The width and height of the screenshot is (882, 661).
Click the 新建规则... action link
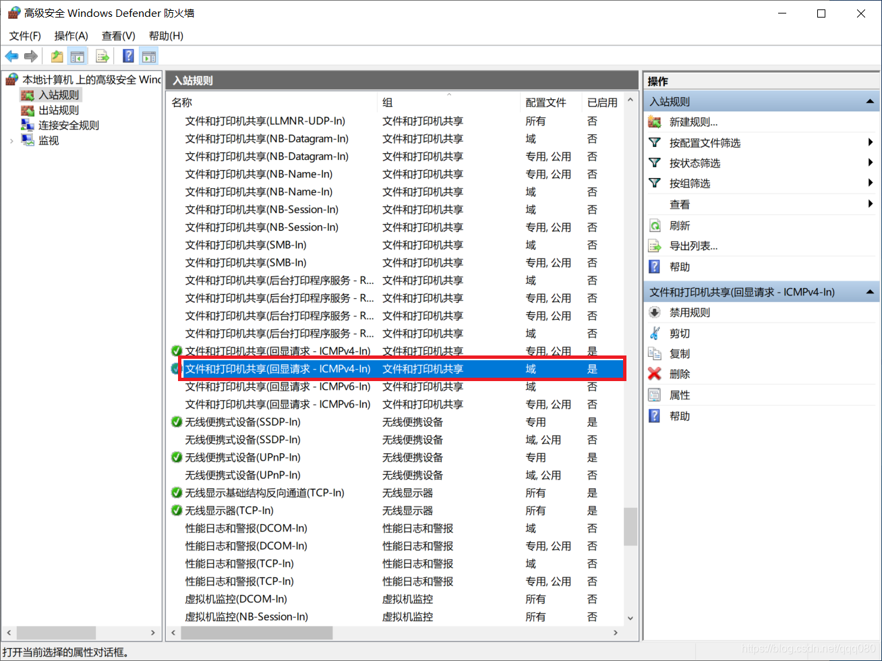click(x=693, y=122)
